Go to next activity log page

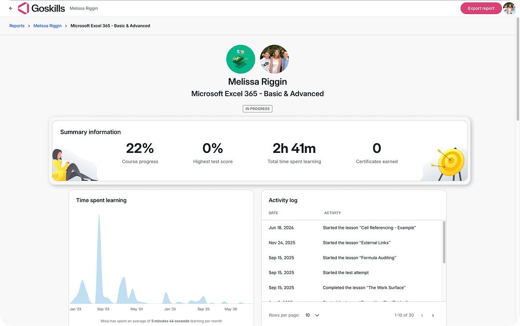coord(433,315)
